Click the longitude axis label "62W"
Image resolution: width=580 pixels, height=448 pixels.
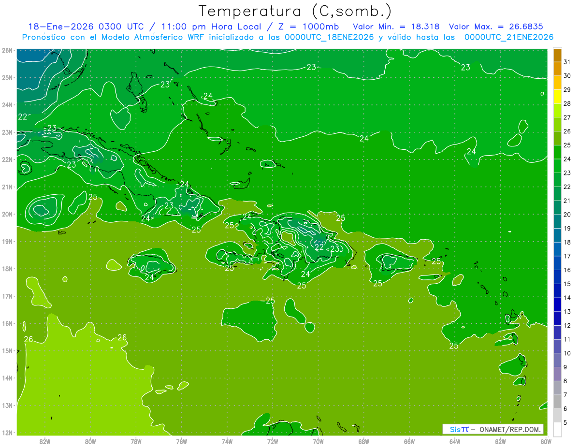click(500, 441)
